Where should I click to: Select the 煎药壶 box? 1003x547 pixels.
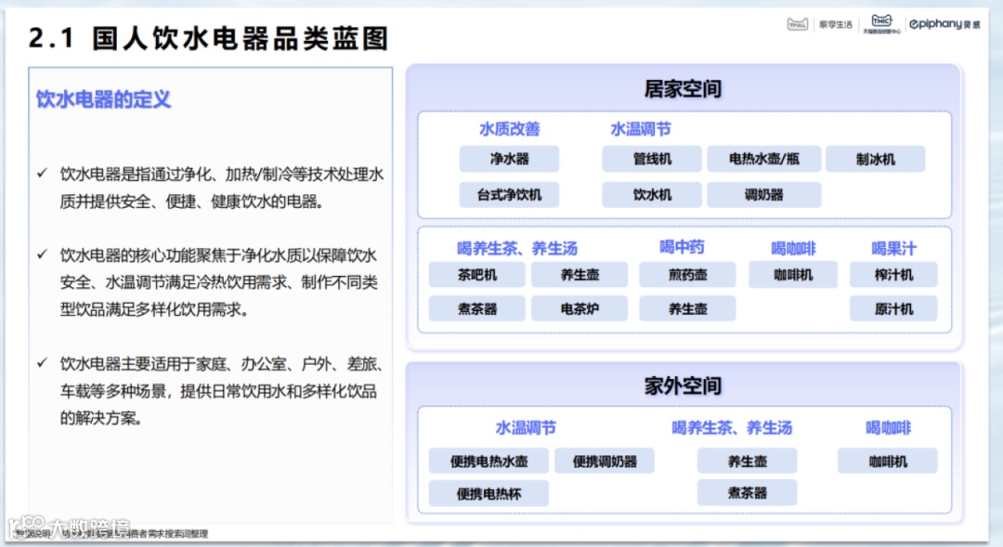coord(687,275)
